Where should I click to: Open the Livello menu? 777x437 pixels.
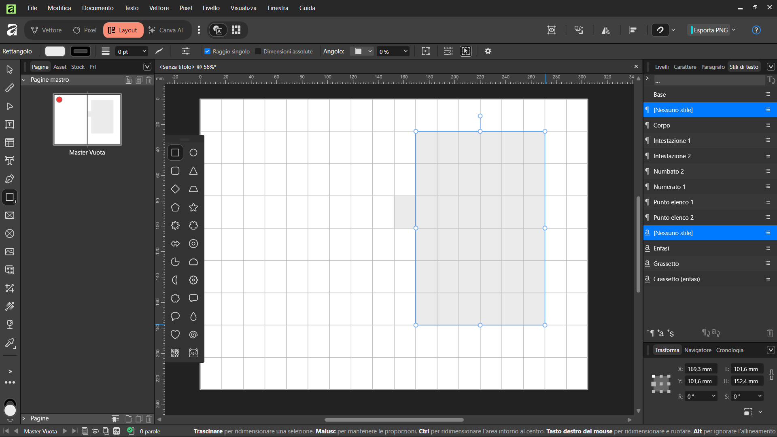pos(211,8)
